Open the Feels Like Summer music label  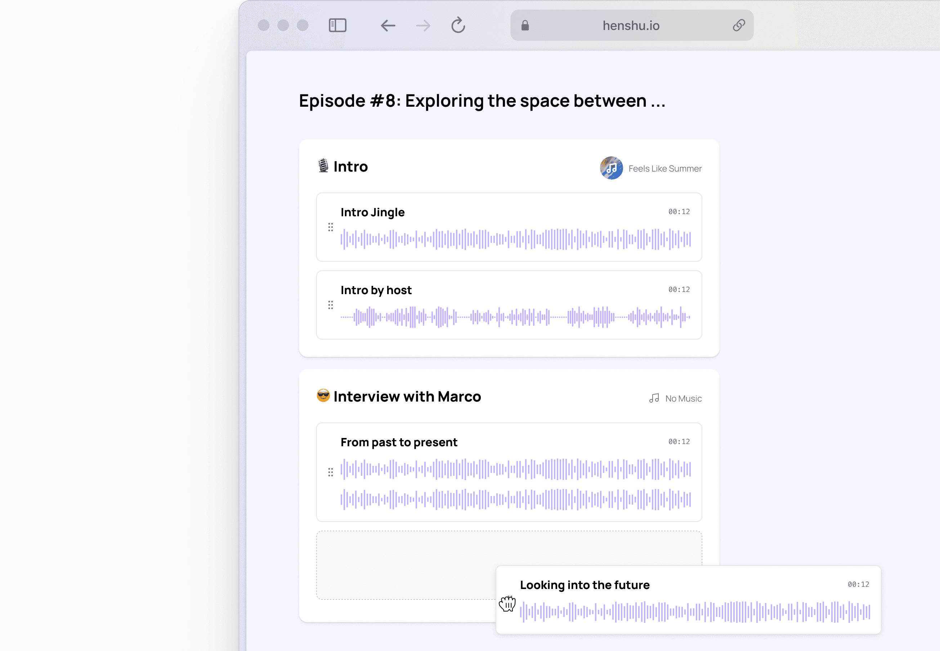point(664,168)
